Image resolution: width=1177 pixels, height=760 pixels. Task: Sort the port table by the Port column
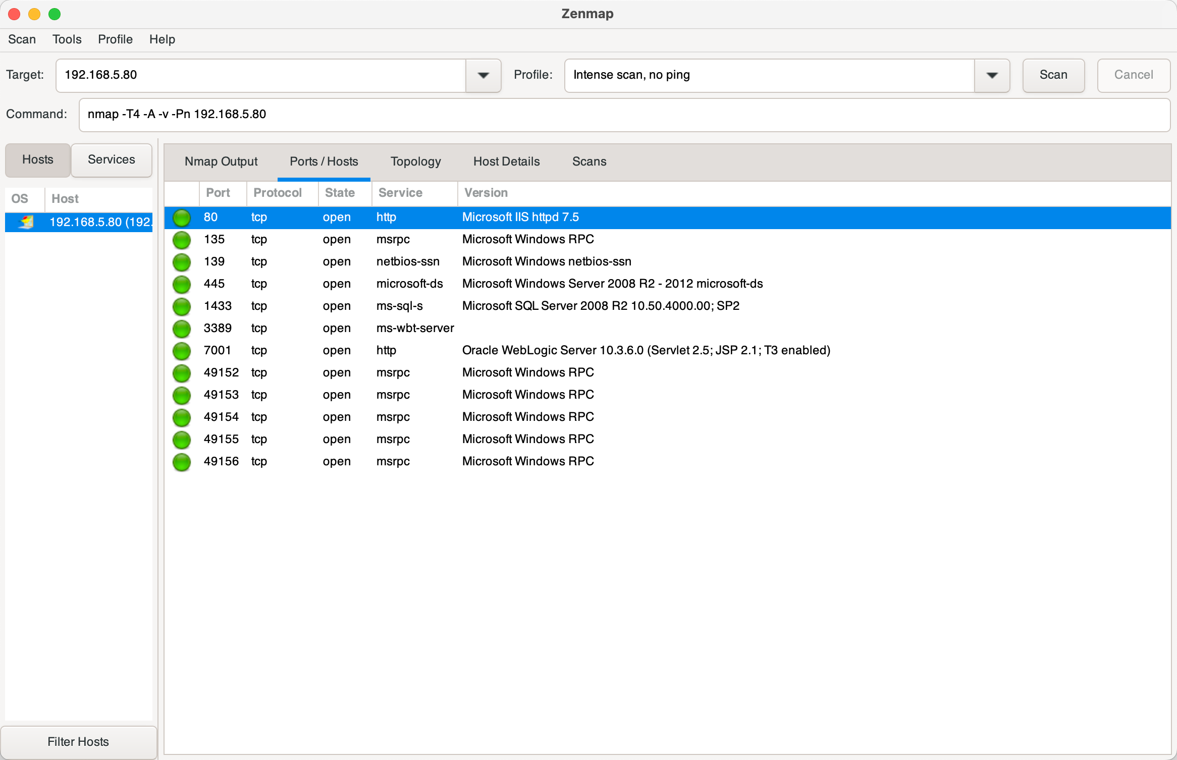click(x=218, y=193)
